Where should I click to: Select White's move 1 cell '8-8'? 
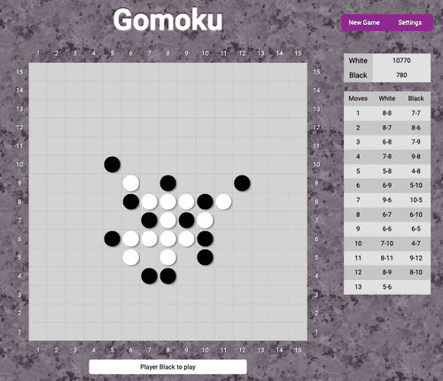pyautogui.click(x=387, y=113)
